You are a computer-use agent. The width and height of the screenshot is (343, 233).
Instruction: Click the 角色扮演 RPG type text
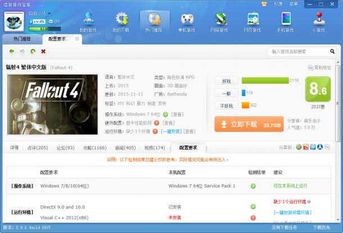click(180, 77)
